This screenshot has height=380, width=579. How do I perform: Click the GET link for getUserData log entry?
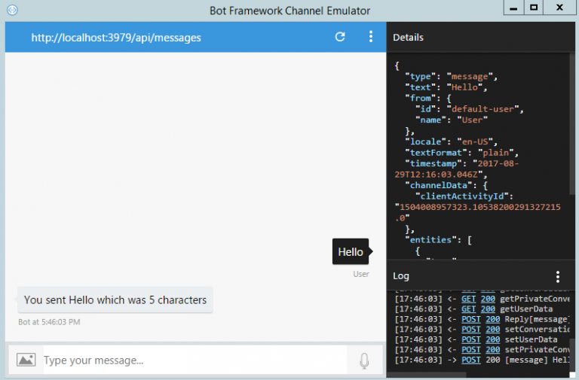[468, 309]
